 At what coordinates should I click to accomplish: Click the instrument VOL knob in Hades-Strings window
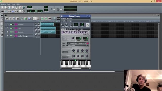(x=63, y=25)
